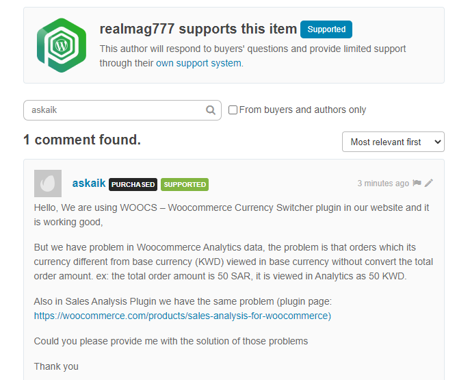This screenshot has width=457, height=380.
Task: Click the 'Thank you' line in the comment
Action: tap(56, 366)
